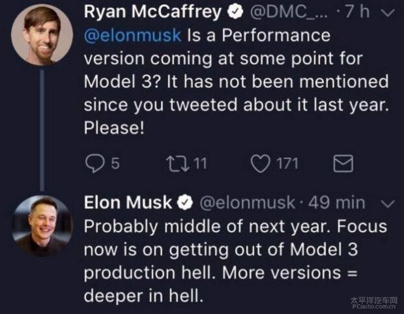Reply to Ryan McCaffrey's tweet
This screenshot has height=314, width=404.
94,164
